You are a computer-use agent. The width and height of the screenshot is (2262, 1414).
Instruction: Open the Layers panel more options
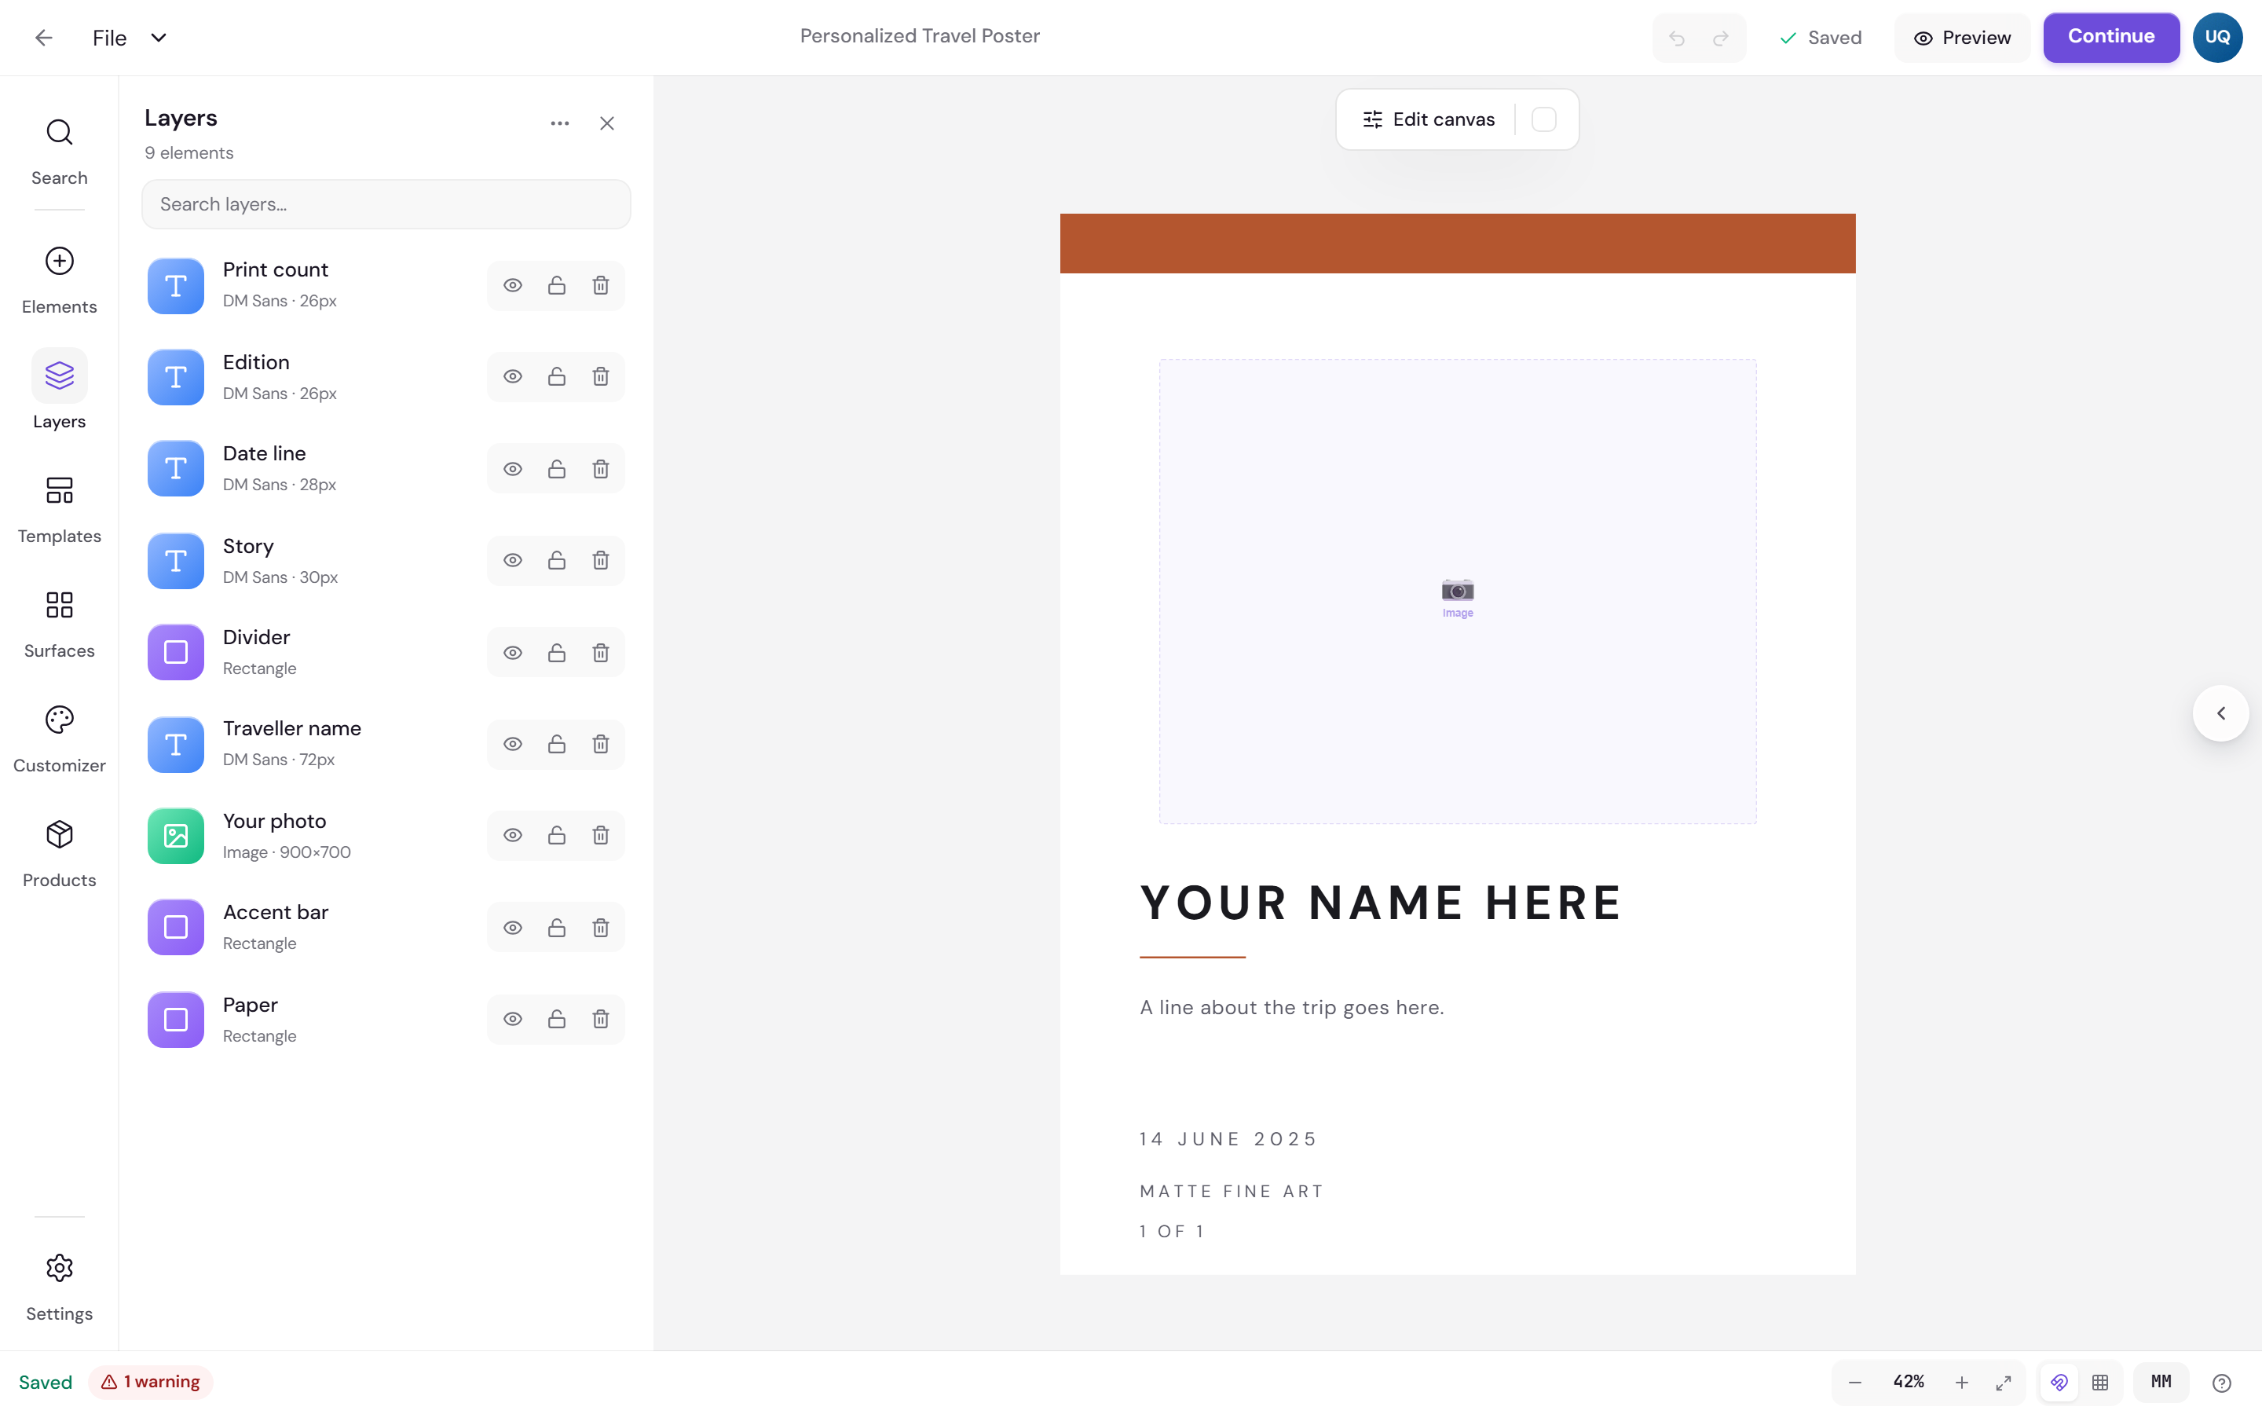tap(560, 123)
